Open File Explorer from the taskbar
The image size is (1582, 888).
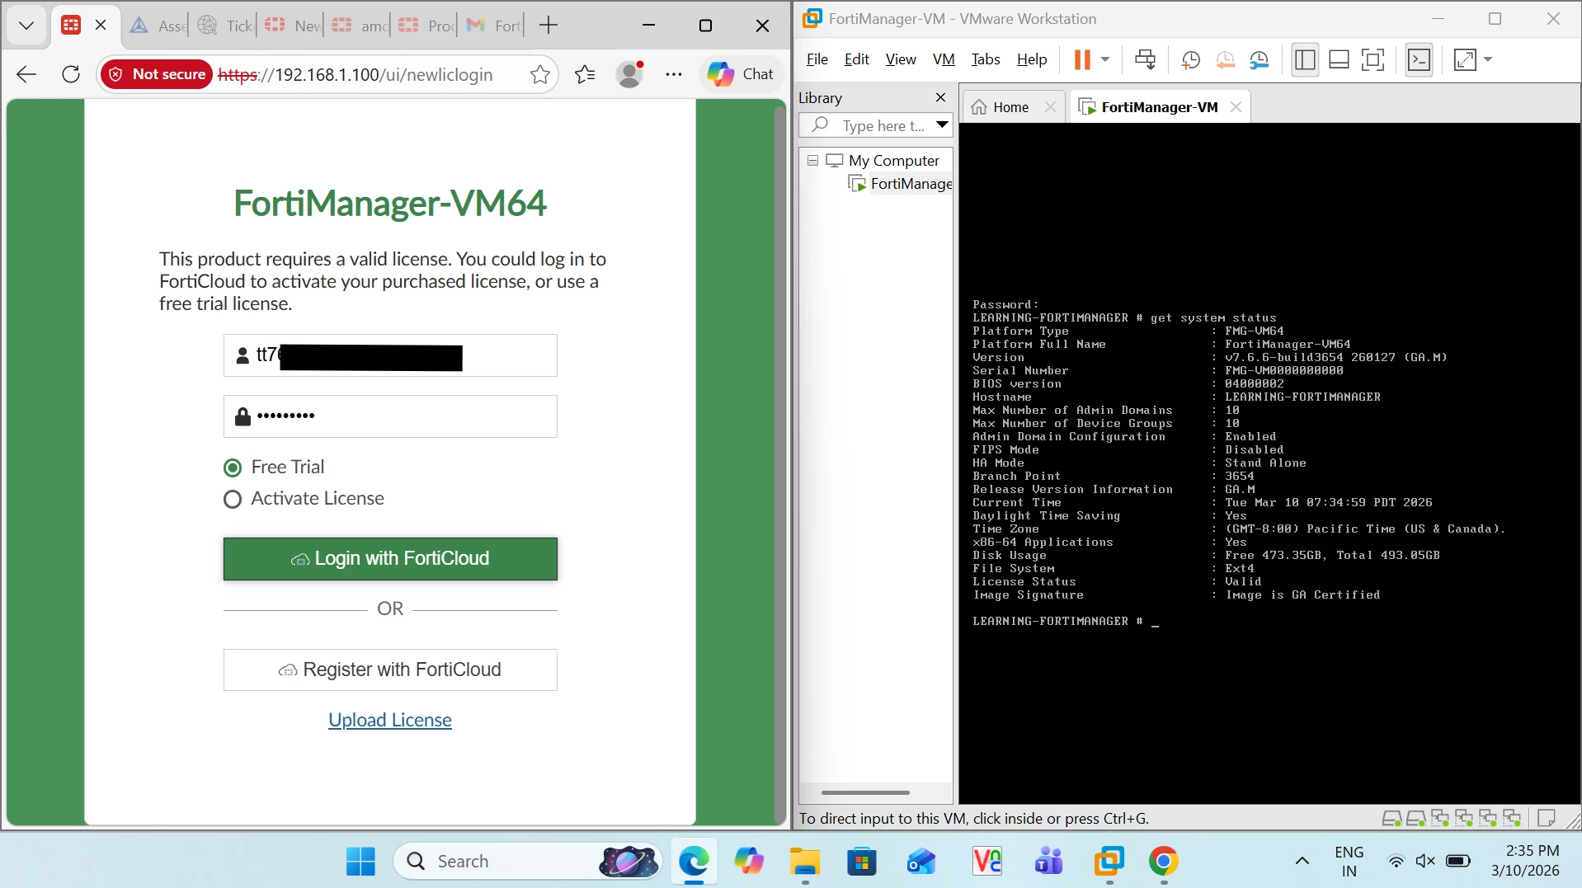pos(805,862)
